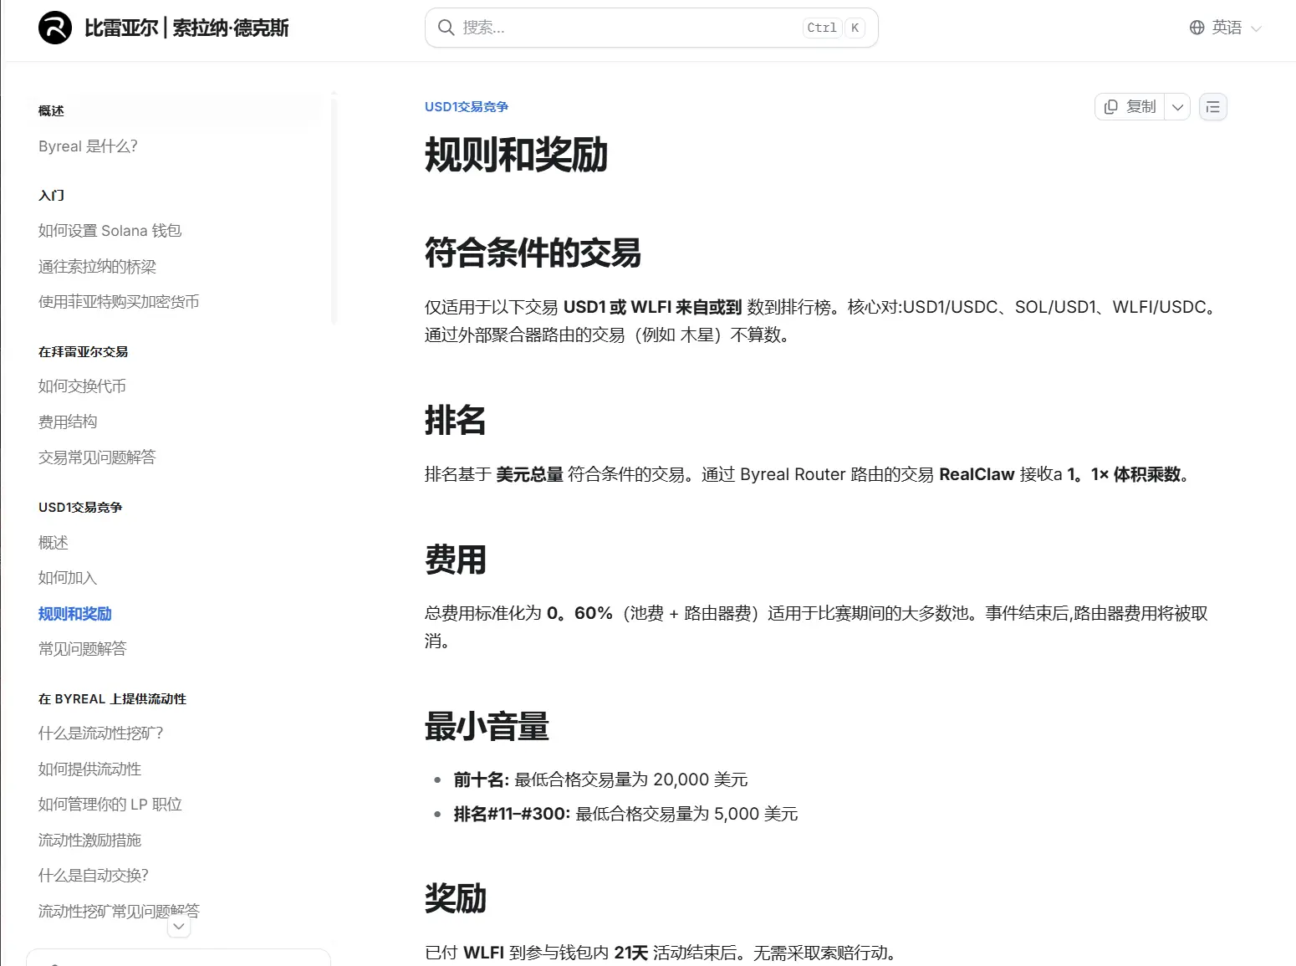Screen dimensions: 1296x966
Task: Click the copy page icon
Action: point(1110,107)
